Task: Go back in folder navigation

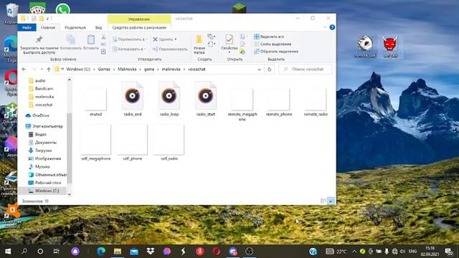Action: pos(24,70)
